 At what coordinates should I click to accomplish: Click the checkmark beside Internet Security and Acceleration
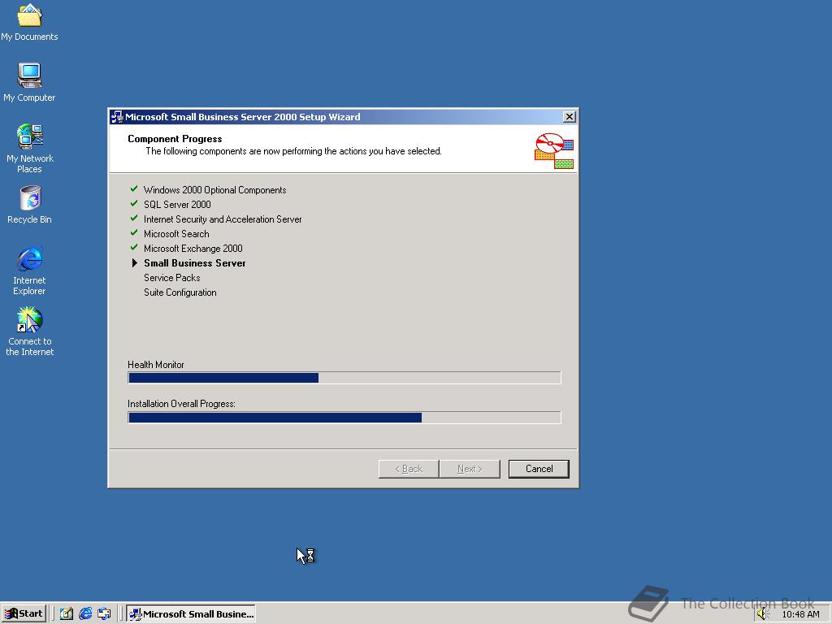(x=134, y=218)
